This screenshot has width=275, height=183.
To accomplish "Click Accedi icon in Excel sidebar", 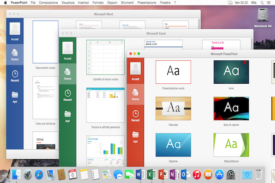I will coord(67,48).
